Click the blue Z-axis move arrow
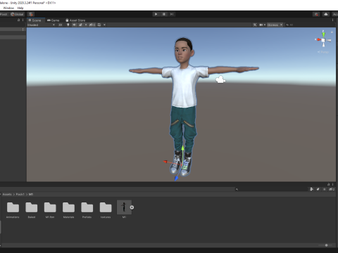Screen dimensions: 338x253 point(176,179)
